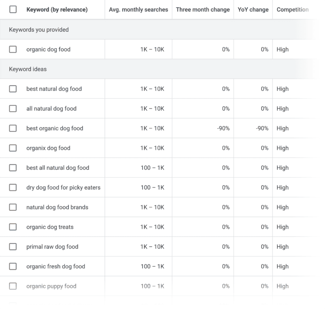Click the Keyword ideas section heading
This screenshot has width=325, height=309.
tap(28, 69)
